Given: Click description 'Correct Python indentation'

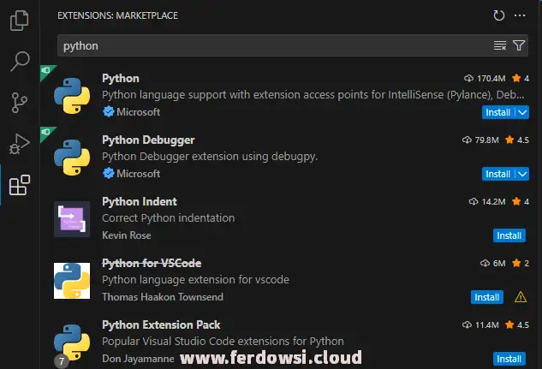Looking at the screenshot, I should (x=169, y=218).
